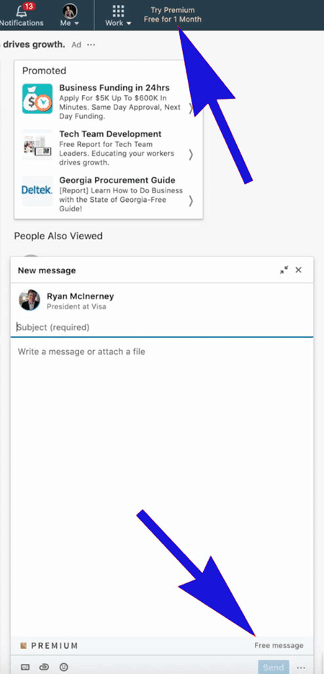Open Business Funding in 24hrs ad title
324x674 pixels.
(114, 88)
